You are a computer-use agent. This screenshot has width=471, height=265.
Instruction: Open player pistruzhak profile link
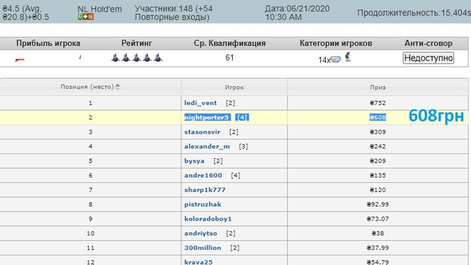(203, 204)
